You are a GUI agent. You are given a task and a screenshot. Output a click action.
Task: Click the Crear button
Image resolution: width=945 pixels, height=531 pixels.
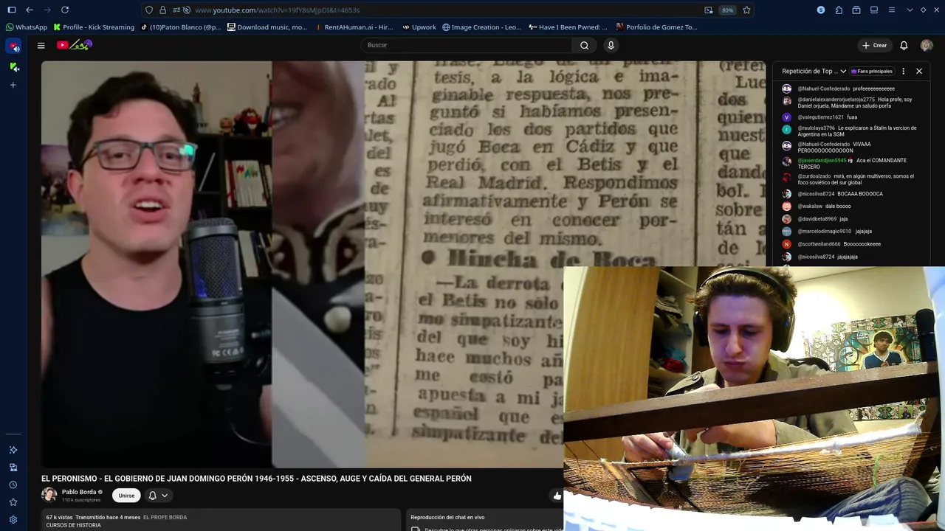point(874,45)
